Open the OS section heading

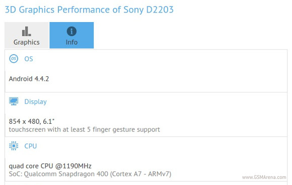pos(29,59)
